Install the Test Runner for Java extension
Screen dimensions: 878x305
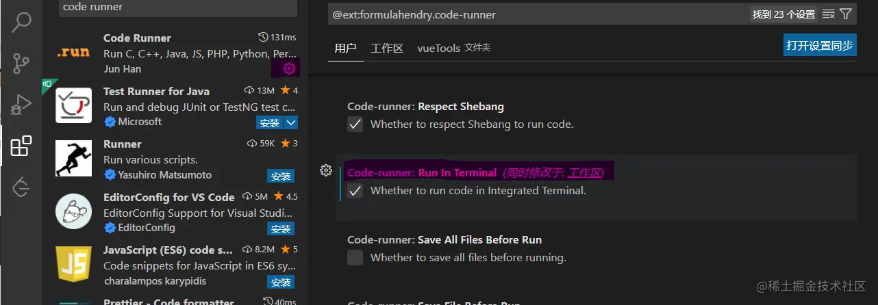click(270, 122)
